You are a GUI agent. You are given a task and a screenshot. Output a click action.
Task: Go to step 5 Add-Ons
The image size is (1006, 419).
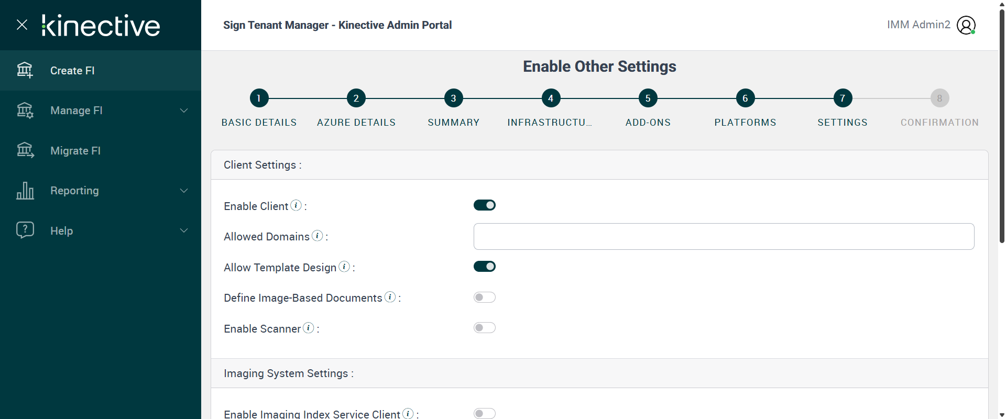coord(648,98)
